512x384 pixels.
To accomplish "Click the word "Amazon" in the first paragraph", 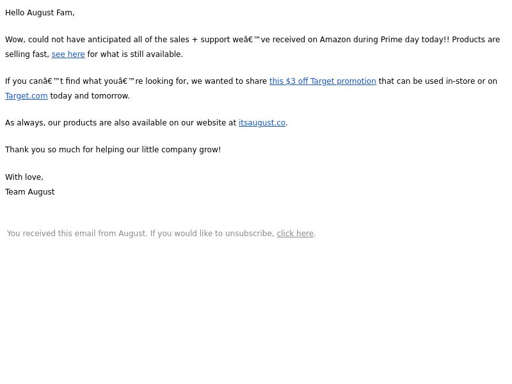I will (335, 40).
